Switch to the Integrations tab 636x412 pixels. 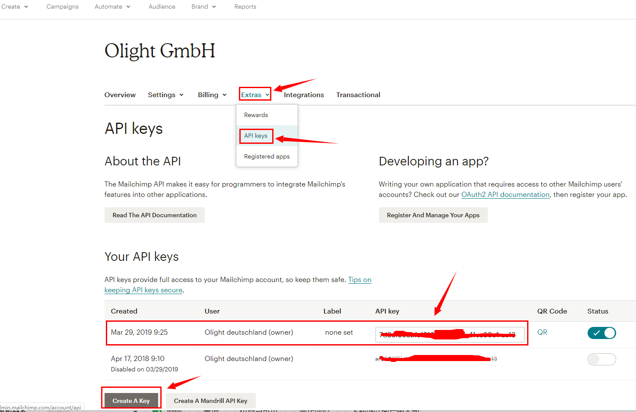click(304, 95)
